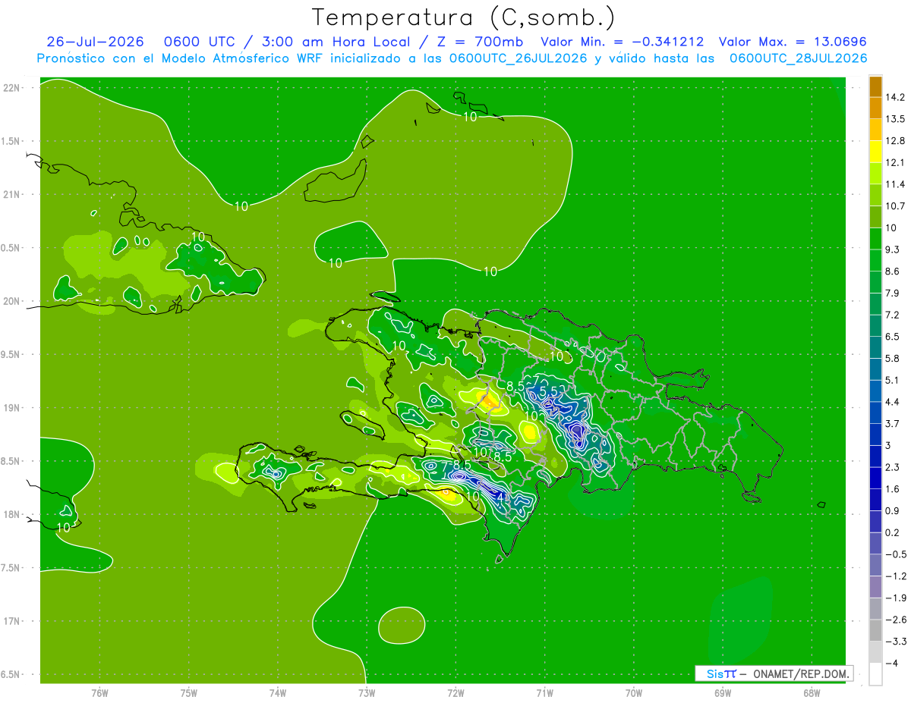Click the "0600UTC_28JUL2026" valid-until timestamp
This screenshot has height=703, width=911.
coord(798,58)
